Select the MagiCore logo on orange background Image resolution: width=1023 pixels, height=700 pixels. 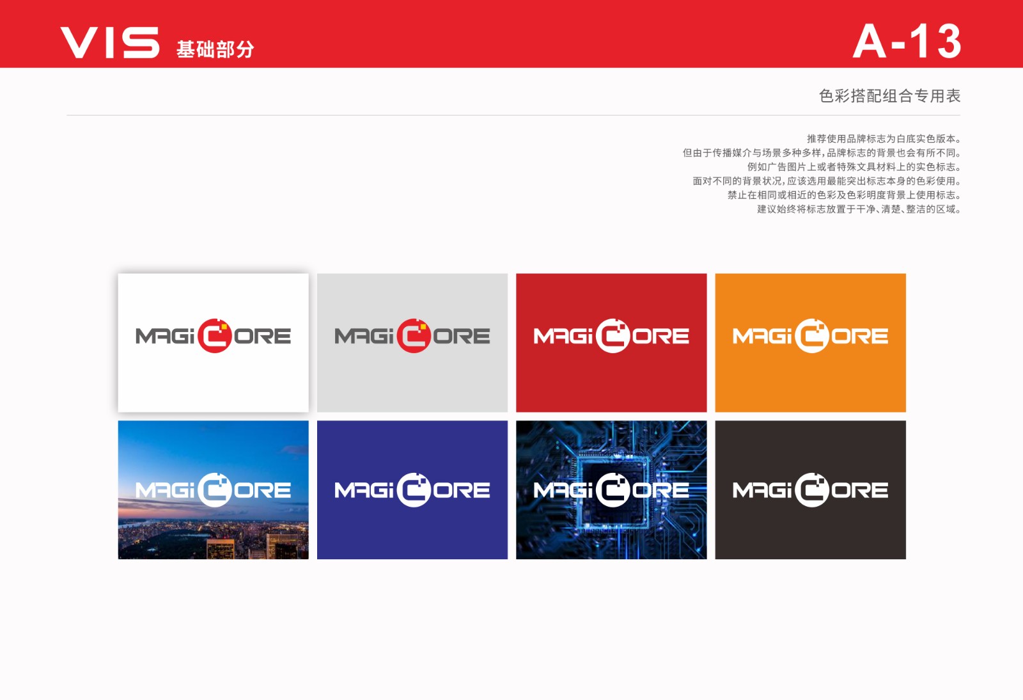click(809, 334)
